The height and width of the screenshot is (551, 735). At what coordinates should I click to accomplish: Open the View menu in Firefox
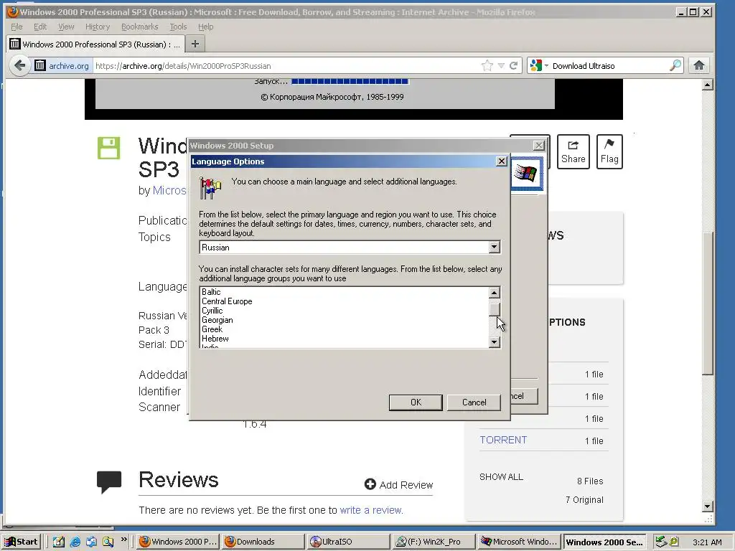point(66,27)
